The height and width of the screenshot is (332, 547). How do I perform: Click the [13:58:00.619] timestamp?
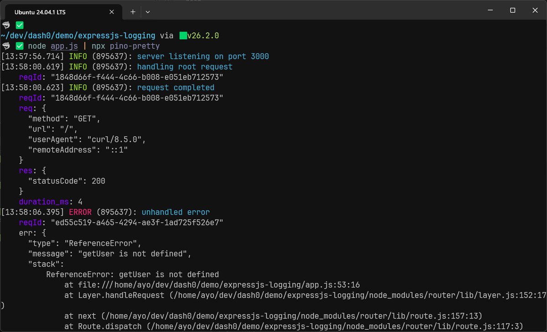[33, 67]
